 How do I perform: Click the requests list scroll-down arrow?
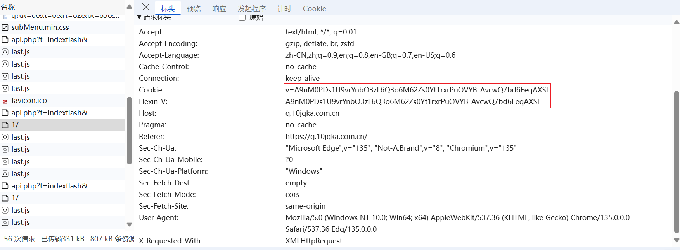[130, 224]
